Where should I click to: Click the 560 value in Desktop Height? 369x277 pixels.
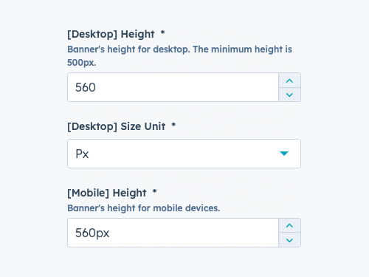[86, 87]
